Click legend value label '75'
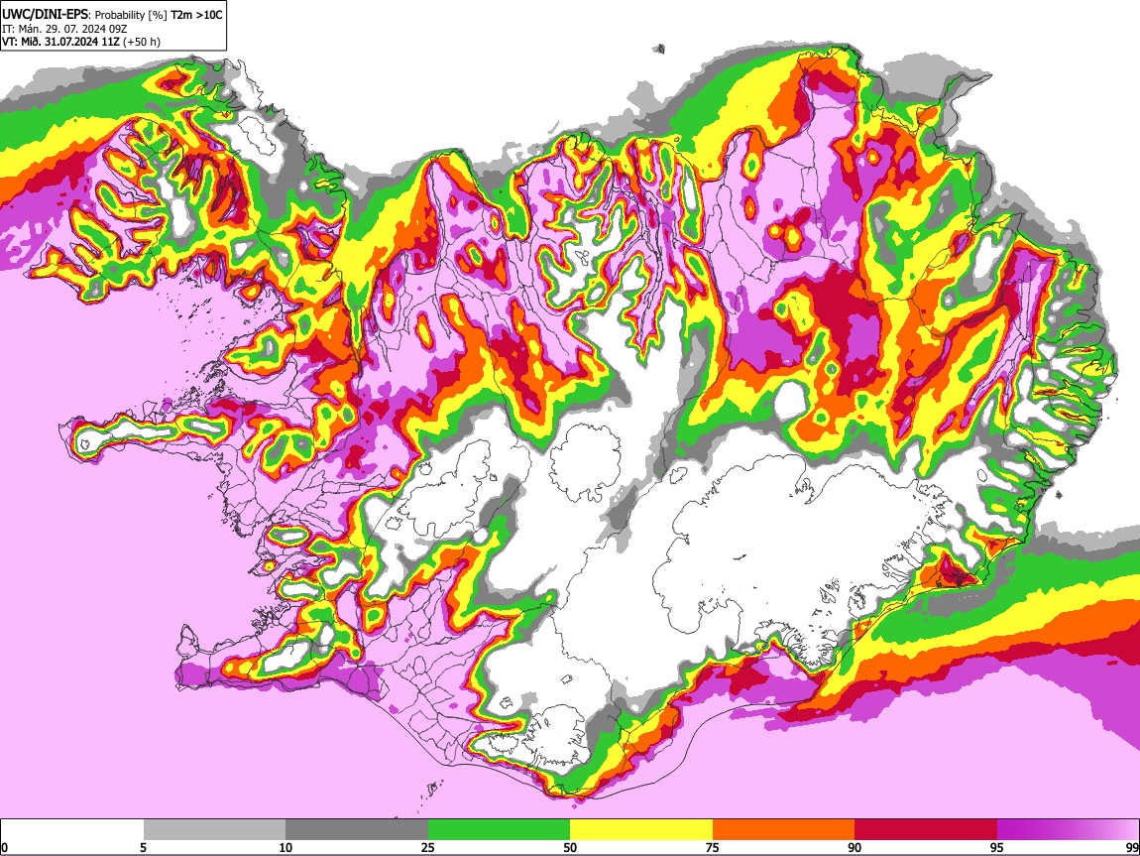1140x856 pixels. click(712, 847)
